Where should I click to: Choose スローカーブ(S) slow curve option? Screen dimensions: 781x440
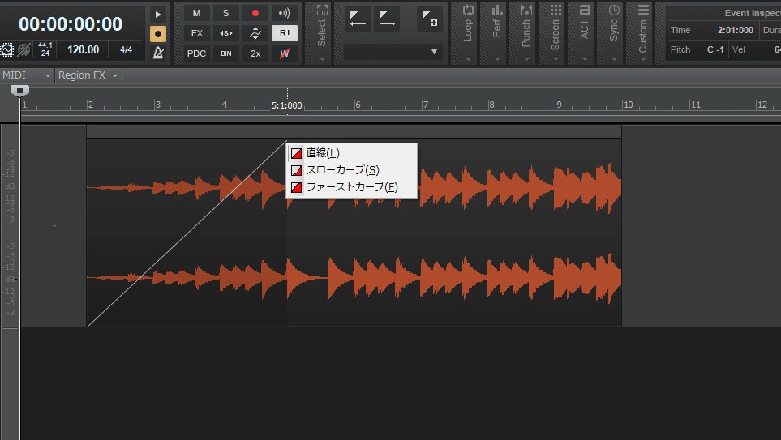[x=352, y=169]
